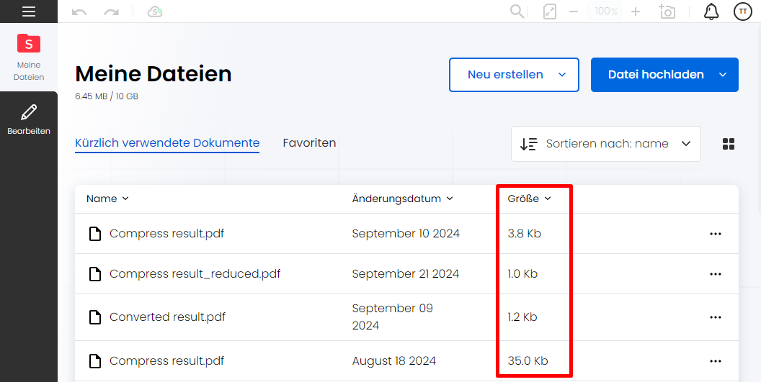Open the TT user avatar menu
Viewport: 761px width, 382px height.
tap(742, 12)
